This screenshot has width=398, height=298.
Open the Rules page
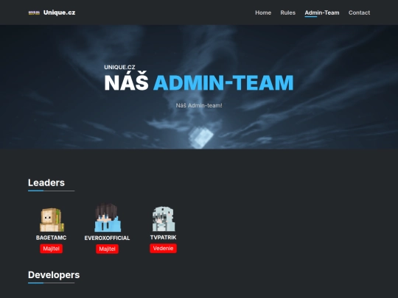[288, 13]
